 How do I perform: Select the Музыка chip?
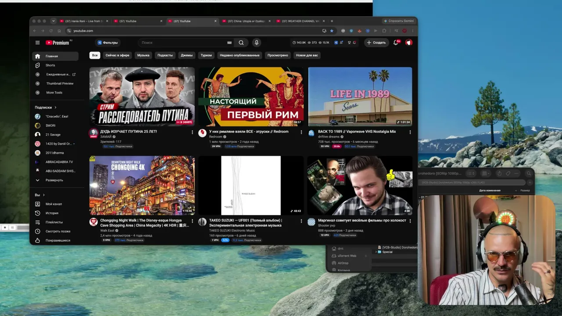pyautogui.click(x=143, y=55)
